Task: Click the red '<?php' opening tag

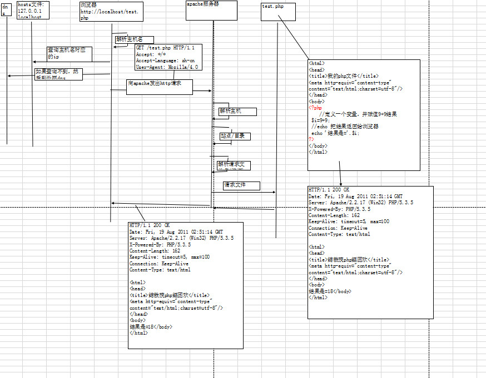Action: coord(315,108)
